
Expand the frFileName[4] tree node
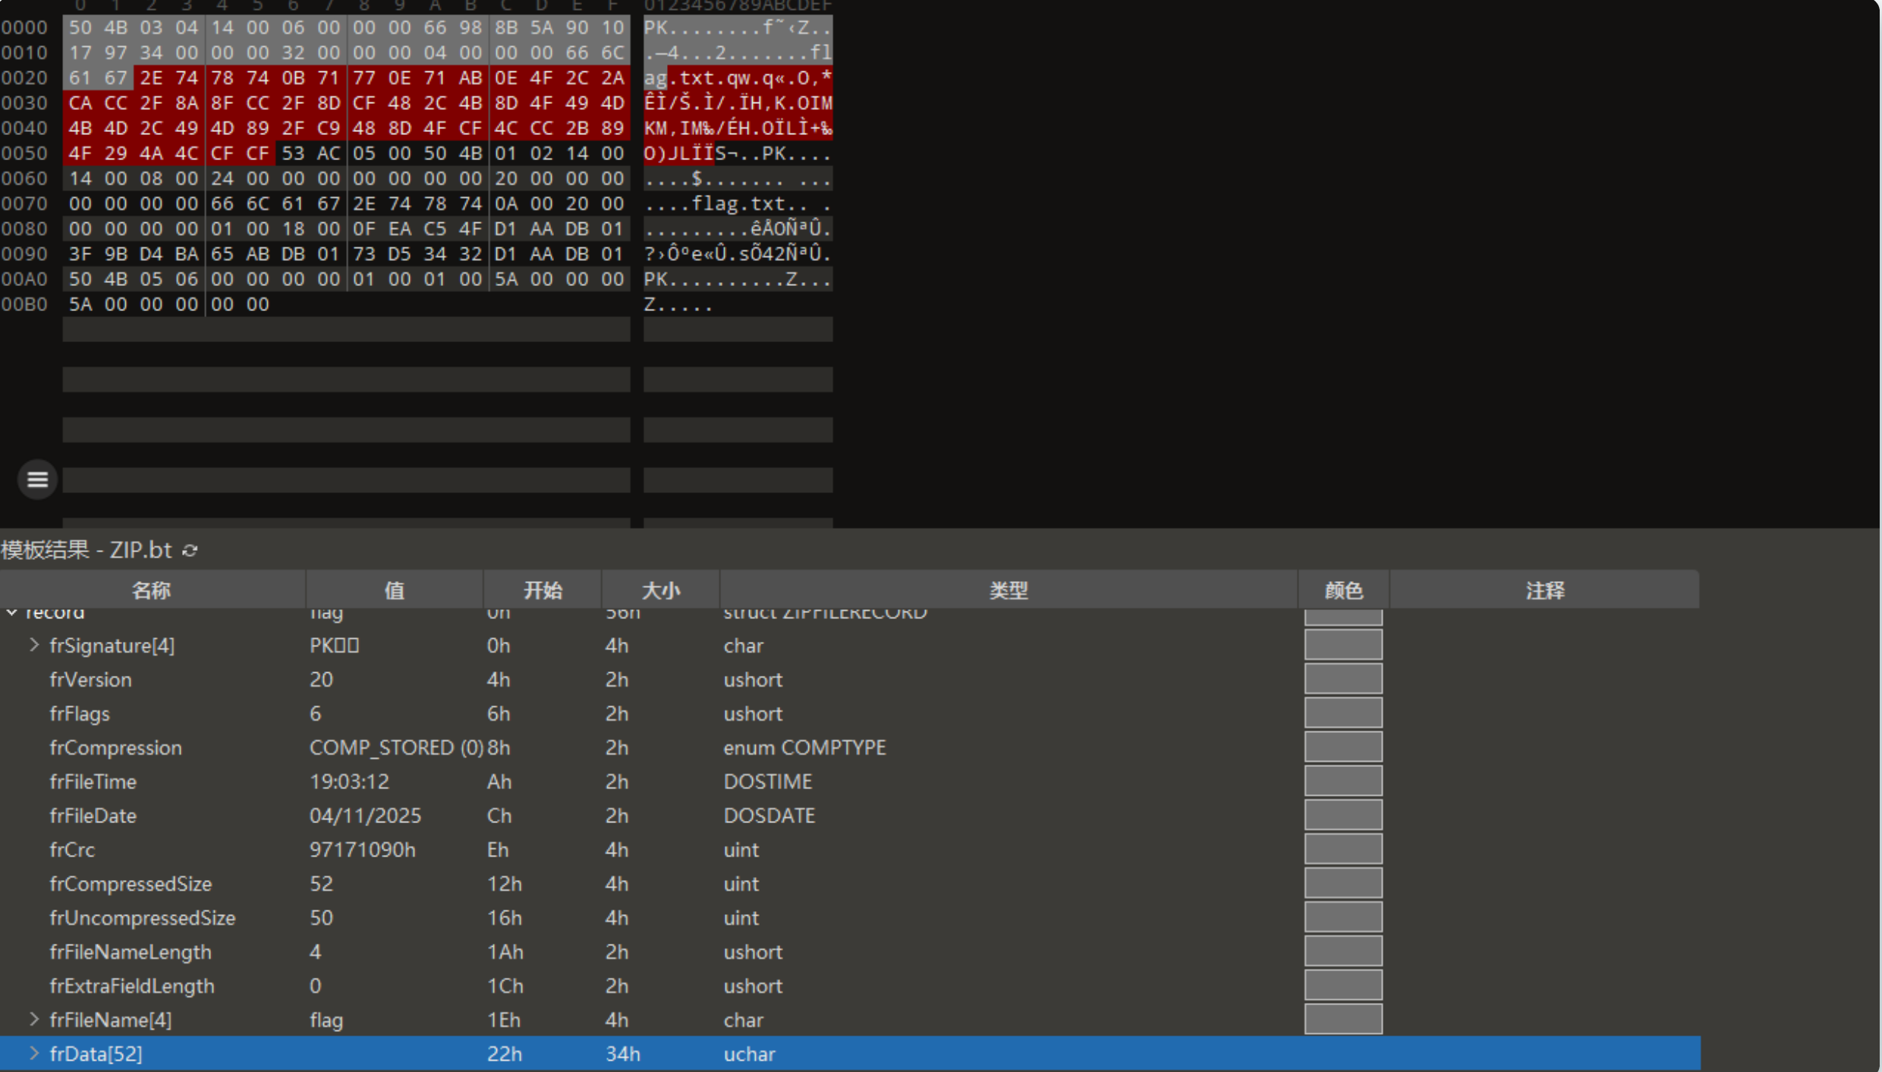(34, 1019)
